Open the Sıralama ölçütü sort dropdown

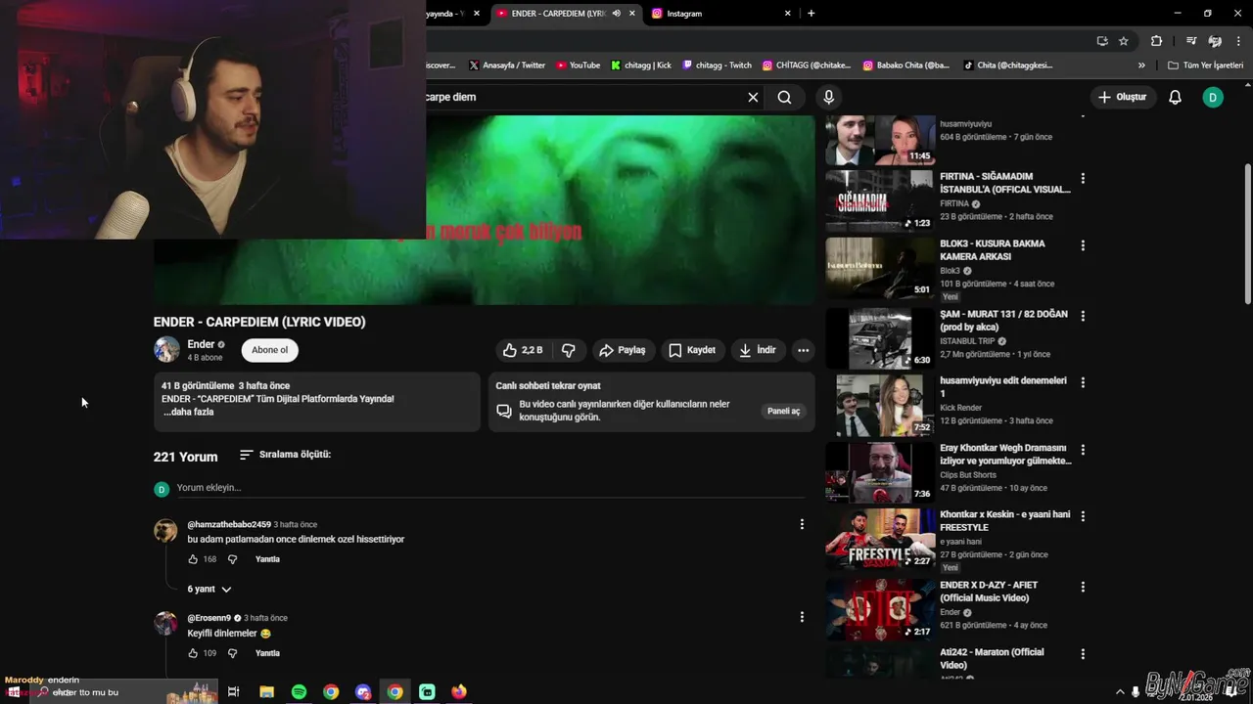(x=286, y=455)
